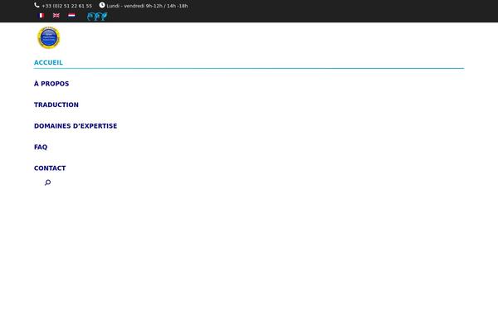498x332 pixels.
Task: Open the À PROPOS menu item
Action: coord(51,84)
